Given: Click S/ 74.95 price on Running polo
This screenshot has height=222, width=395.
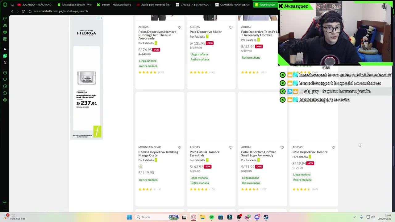Looking at the screenshot, I should 145,50.
